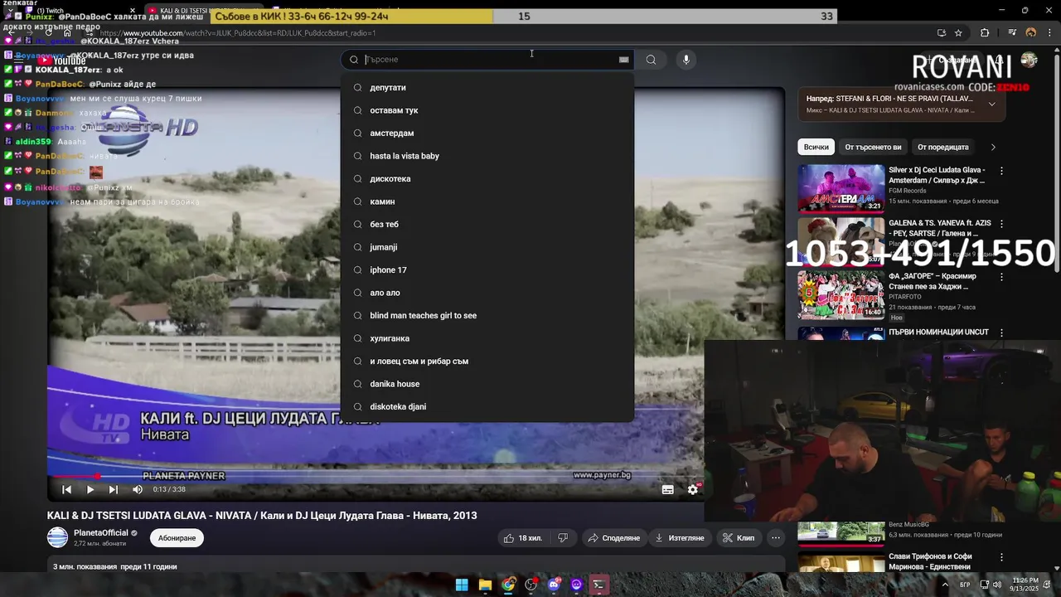The width and height of the screenshot is (1061, 597).
Task: Choose the 'hasta la vista baby' suggestion
Action: pyautogui.click(x=487, y=156)
